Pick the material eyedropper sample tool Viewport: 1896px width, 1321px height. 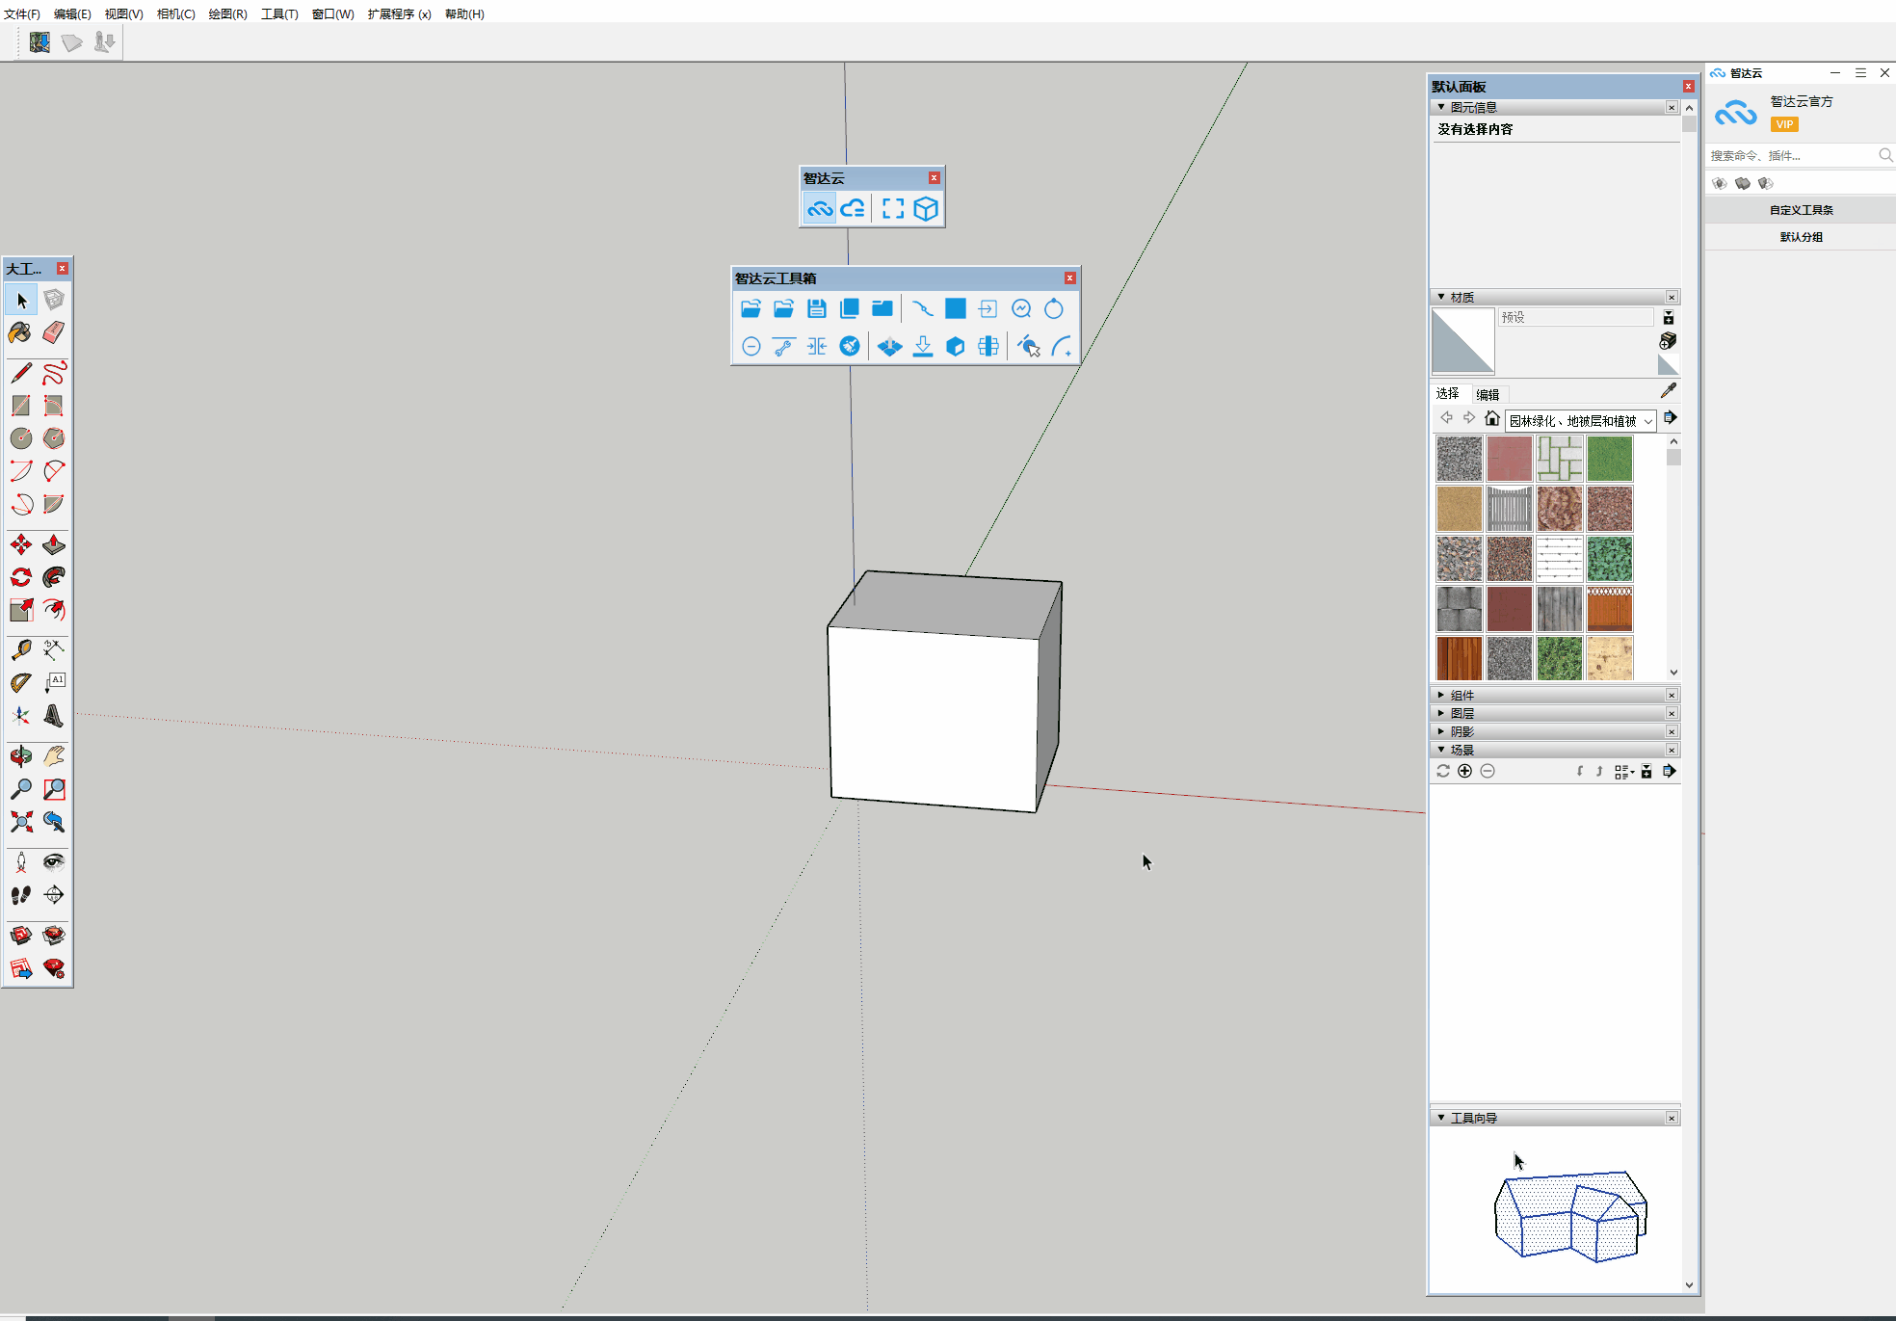[x=1669, y=390]
